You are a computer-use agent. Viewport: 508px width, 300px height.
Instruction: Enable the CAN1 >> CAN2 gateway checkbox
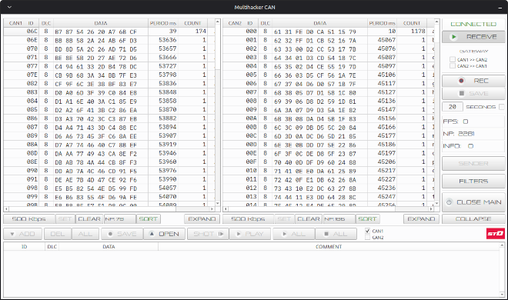pyautogui.click(x=453, y=59)
